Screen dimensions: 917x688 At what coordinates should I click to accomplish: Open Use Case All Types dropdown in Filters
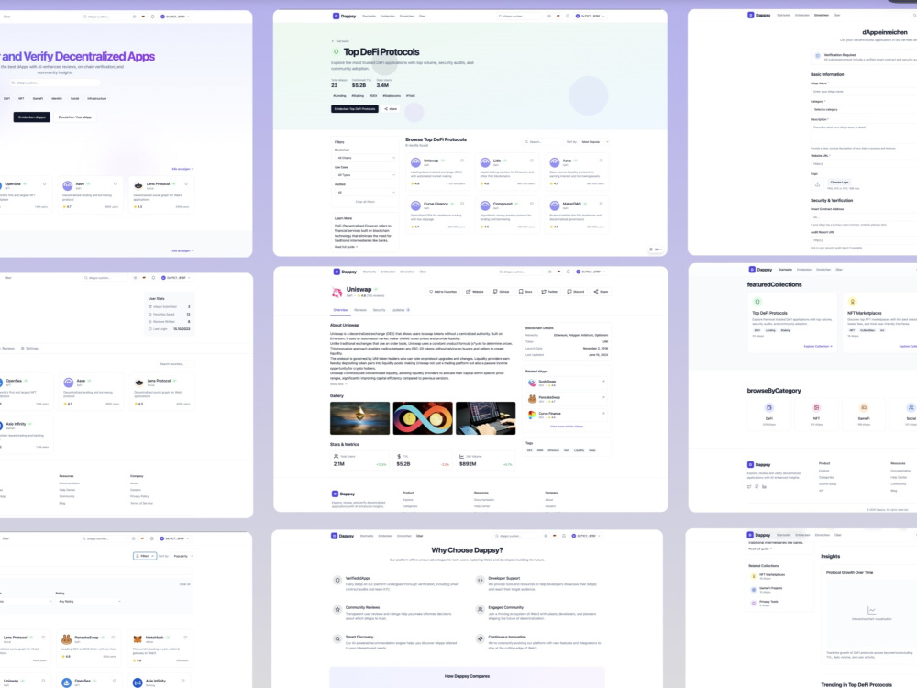click(366, 175)
